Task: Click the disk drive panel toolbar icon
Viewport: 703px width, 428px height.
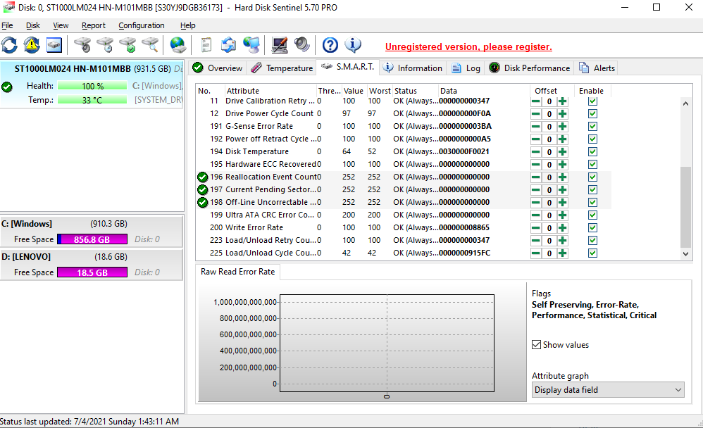Action: (x=54, y=45)
